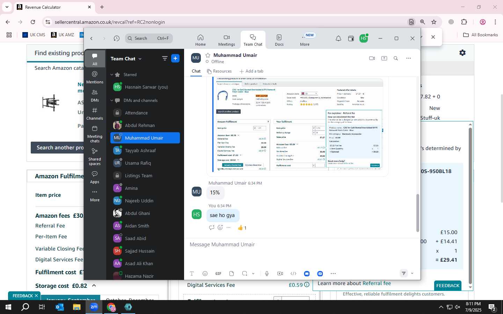Viewport: 503px width, 314px height.
Task: Click the chat message scrollbar
Action: [x=417, y=213]
